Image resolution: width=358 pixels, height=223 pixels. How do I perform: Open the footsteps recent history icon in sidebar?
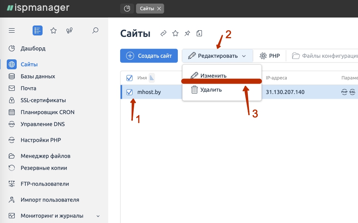[x=69, y=30]
